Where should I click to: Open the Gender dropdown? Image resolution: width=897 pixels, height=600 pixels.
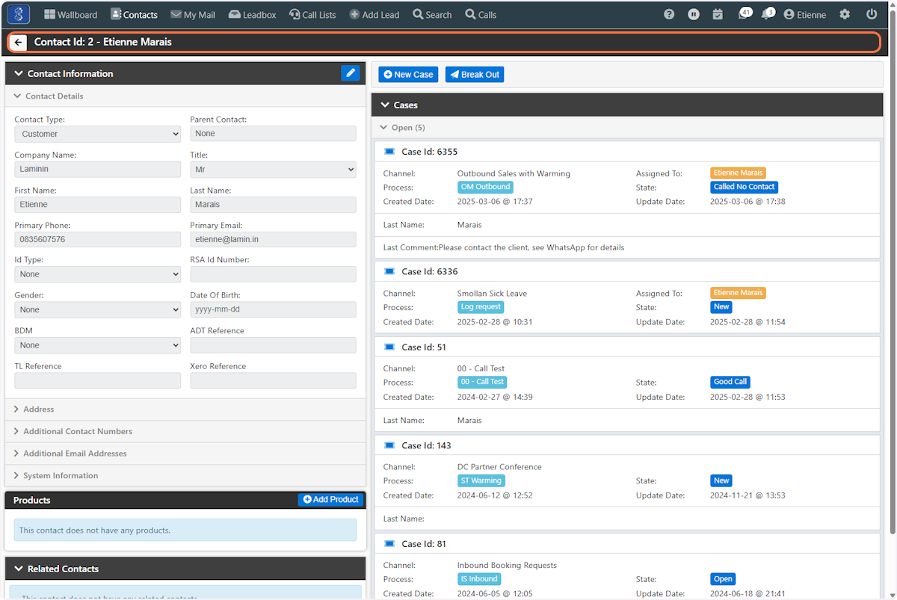[x=98, y=309]
